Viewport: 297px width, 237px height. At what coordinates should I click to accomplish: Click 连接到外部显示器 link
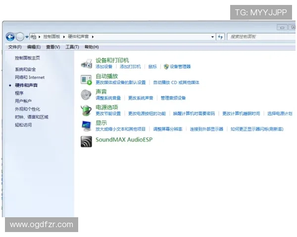(x=206, y=129)
